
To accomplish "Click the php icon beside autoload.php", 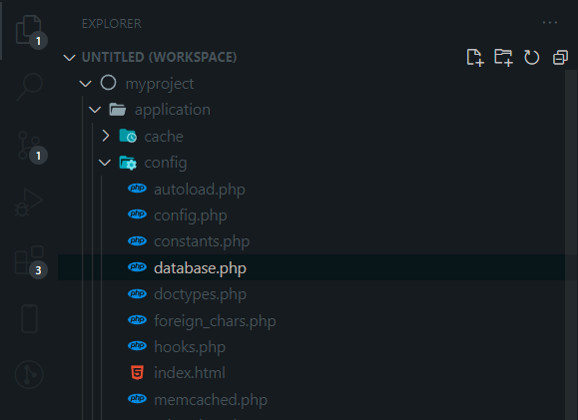I will tap(137, 189).
